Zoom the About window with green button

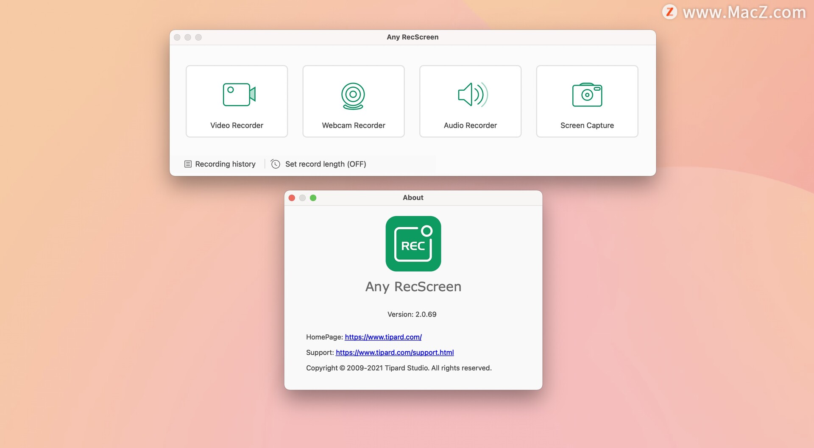pos(313,198)
